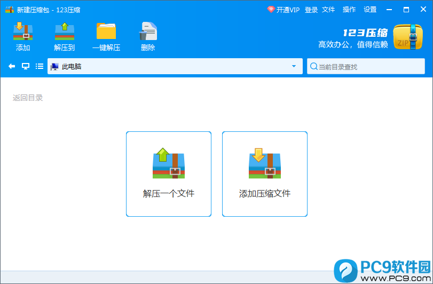Click the 解压到 extract-to icon
Image resolution: width=433 pixels, height=284 pixels.
click(x=65, y=31)
